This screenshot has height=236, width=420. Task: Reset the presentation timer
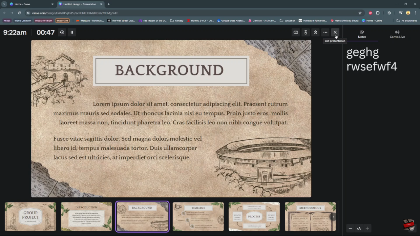click(x=62, y=32)
